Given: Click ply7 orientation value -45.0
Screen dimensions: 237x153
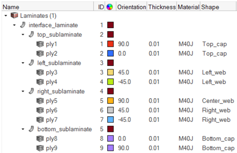Looking at the screenshot, I should [x=124, y=120].
